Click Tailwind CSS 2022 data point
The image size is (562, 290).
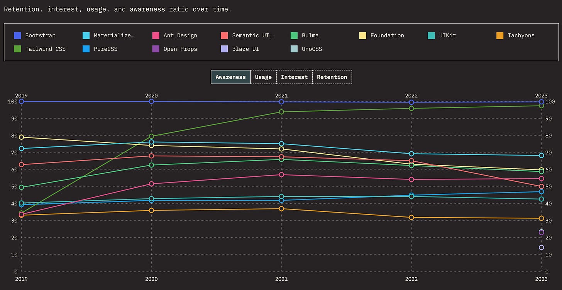(411, 108)
